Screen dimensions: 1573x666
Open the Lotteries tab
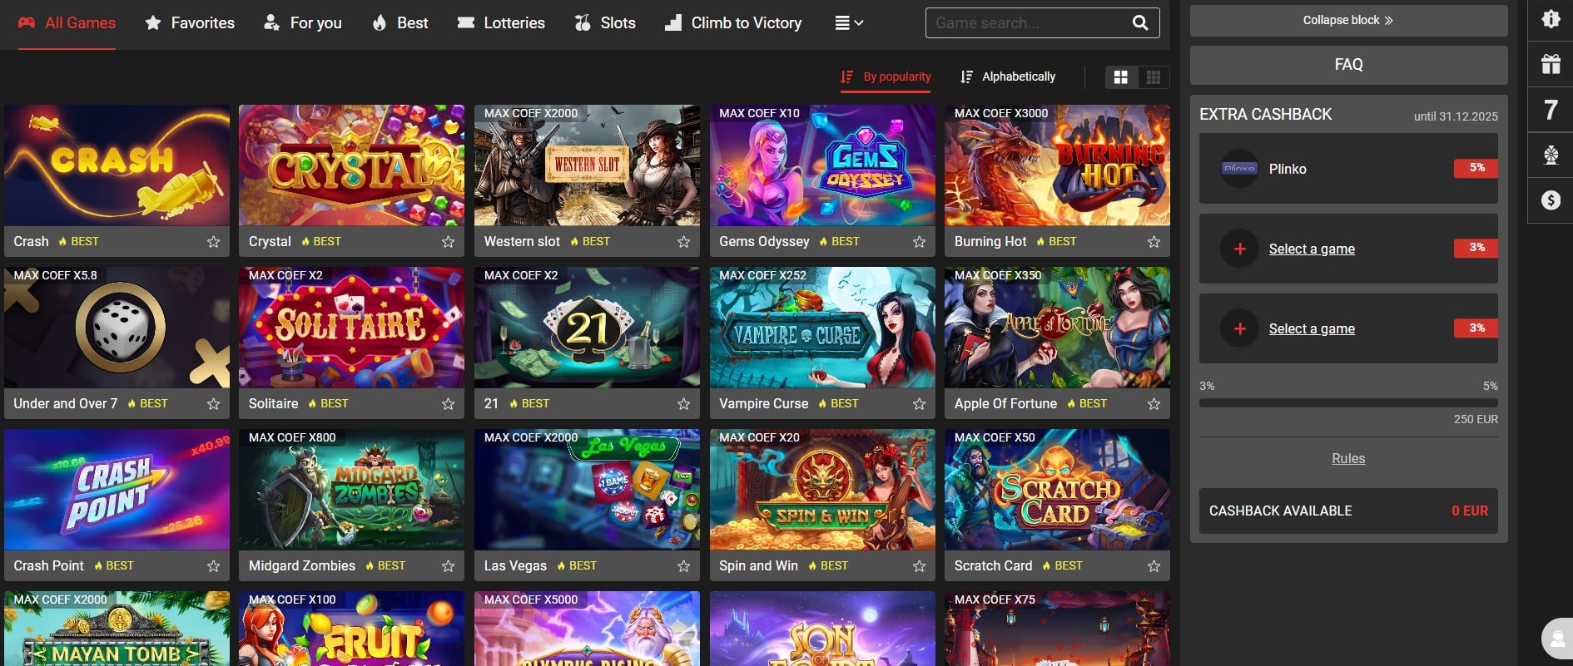(x=501, y=23)
